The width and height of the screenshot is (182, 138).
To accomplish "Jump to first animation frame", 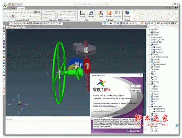I will click(5, 12).
